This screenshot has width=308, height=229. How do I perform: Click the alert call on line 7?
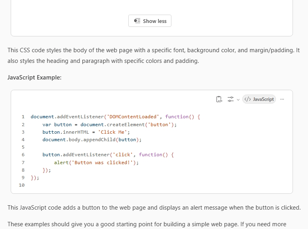coord(61,163)
